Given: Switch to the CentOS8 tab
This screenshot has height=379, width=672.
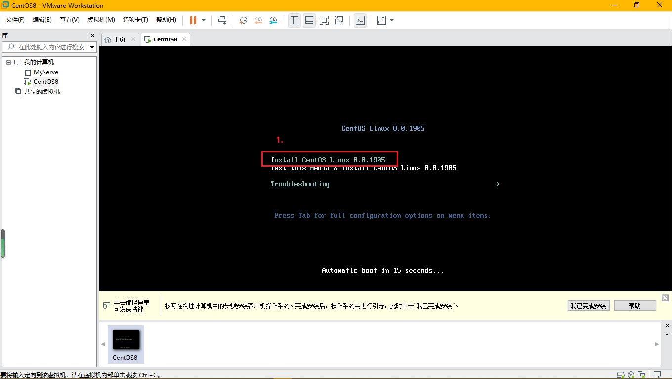Looking at the screenshot, I should pyautogui.click(x=165, y=39).
